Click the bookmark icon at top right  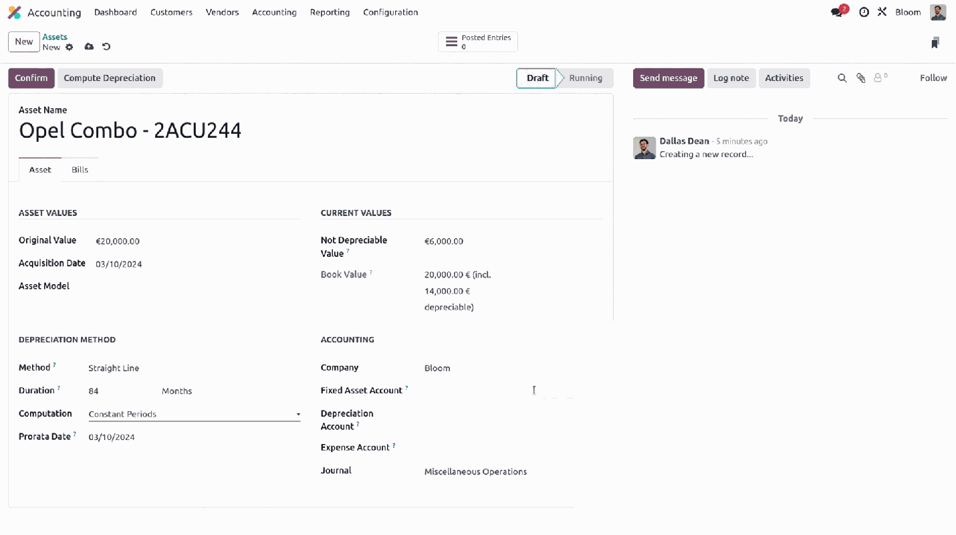pos(935,43)
